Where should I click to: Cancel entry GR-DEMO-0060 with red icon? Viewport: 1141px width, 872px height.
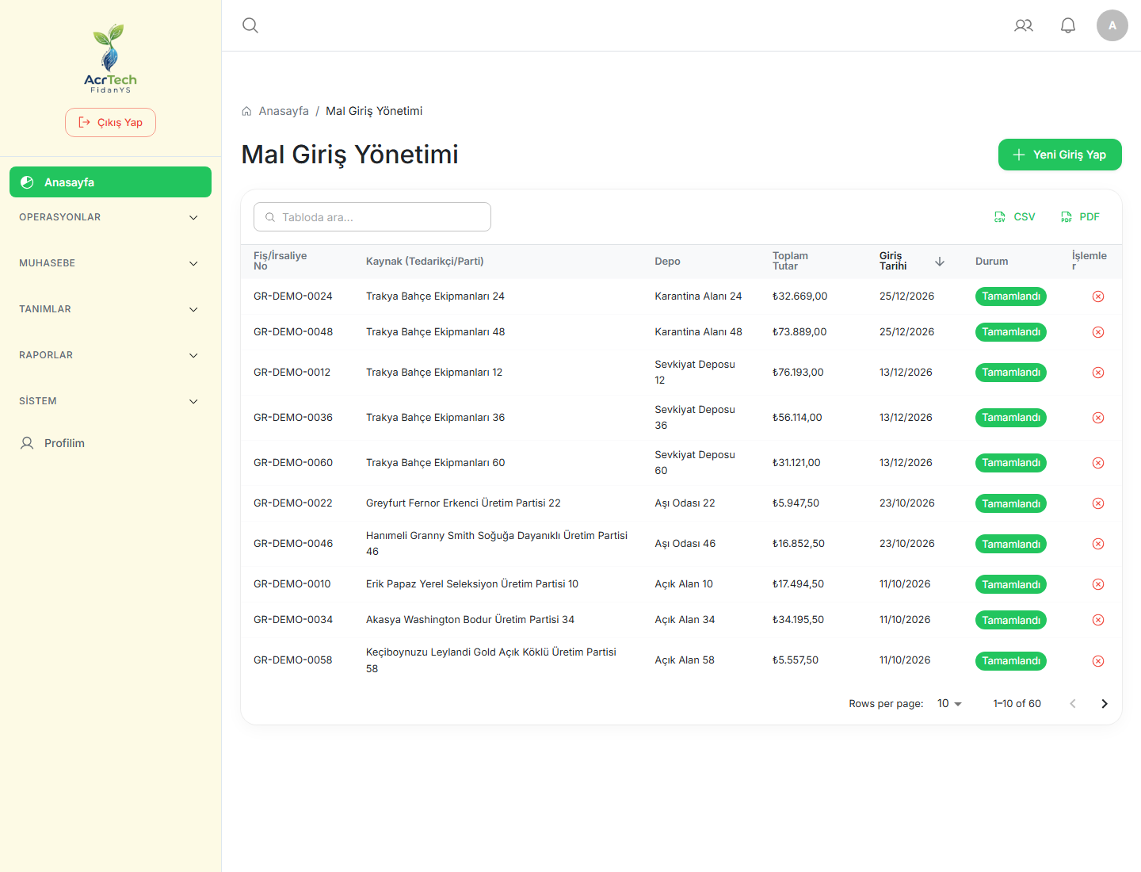pos(1098,463)
